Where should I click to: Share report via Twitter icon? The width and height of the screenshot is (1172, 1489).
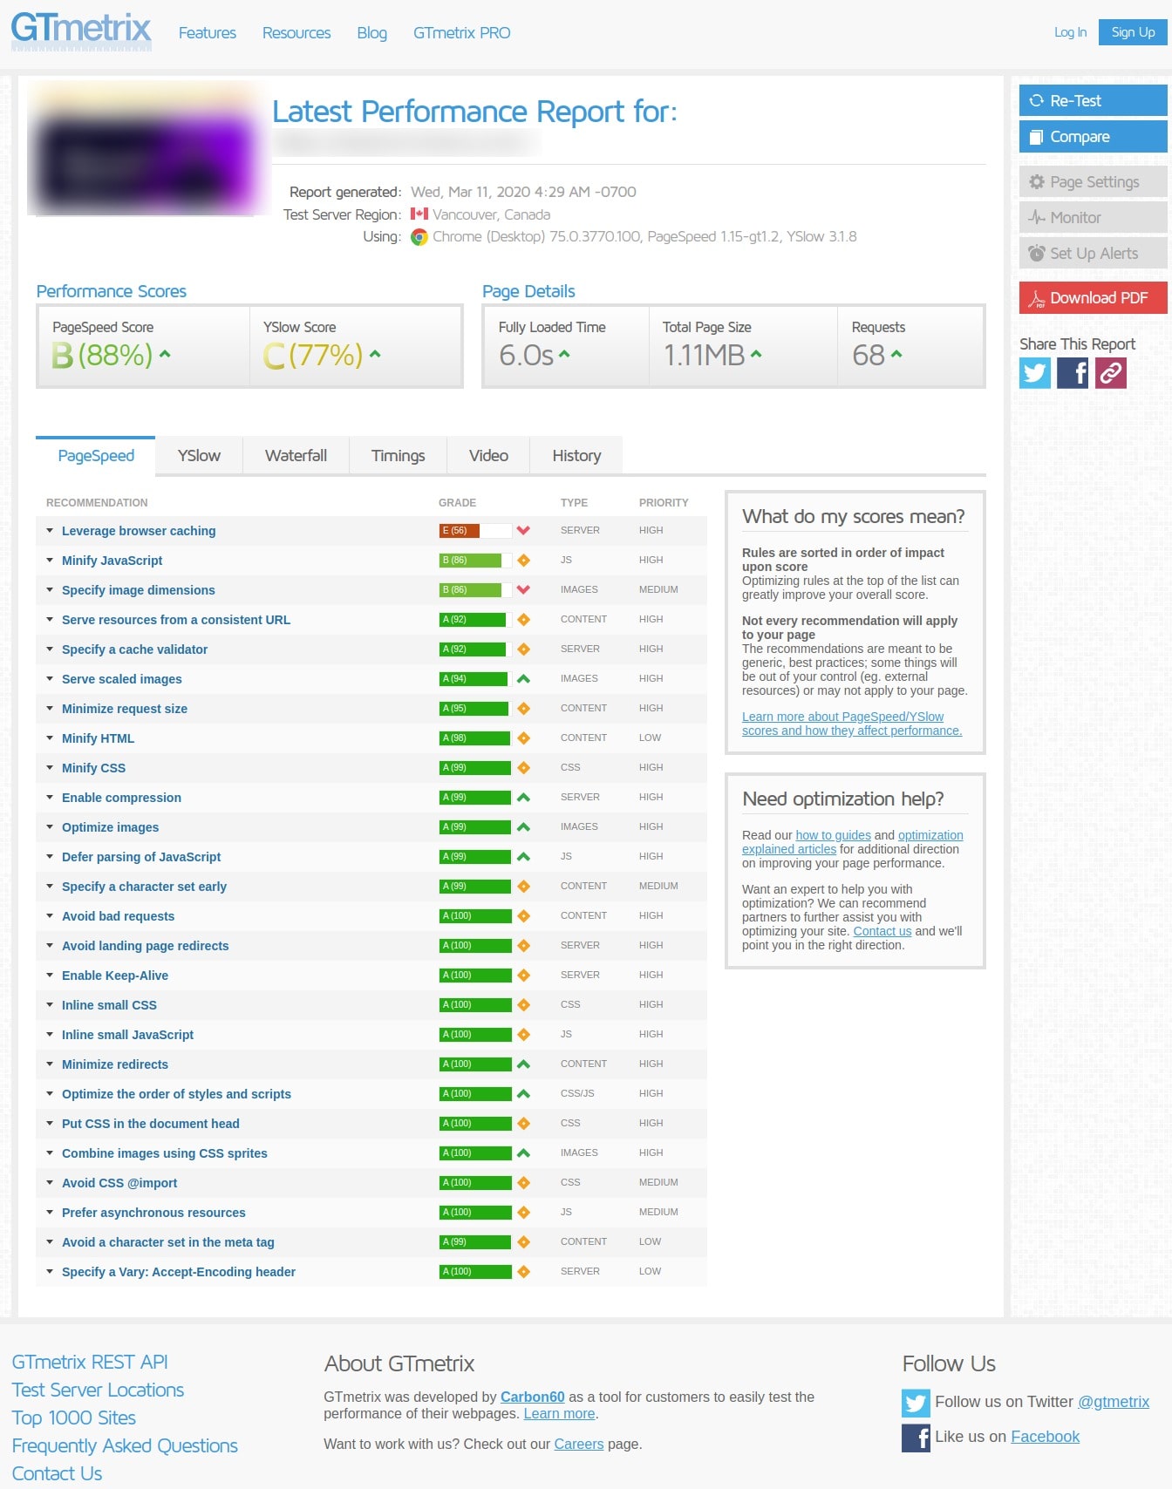1035,373
